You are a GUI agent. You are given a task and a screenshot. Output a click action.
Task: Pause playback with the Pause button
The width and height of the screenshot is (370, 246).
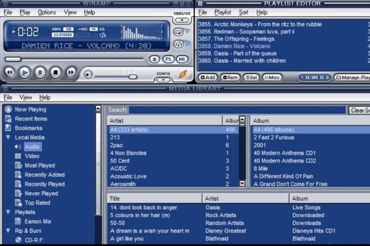[40, 72]
